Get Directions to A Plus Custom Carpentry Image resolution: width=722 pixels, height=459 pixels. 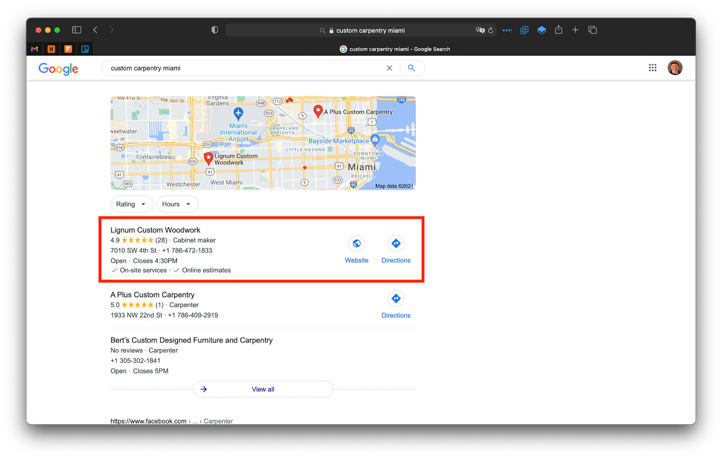pyautogui.click(x=396, y=305)
